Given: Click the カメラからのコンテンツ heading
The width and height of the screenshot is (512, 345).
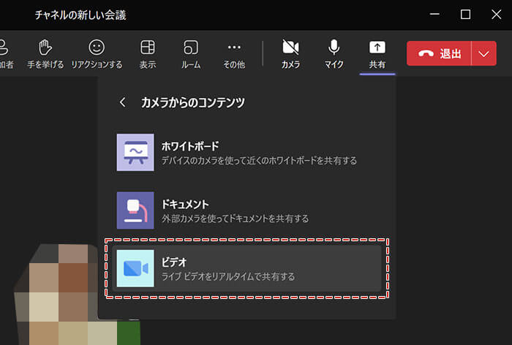Looking at the screenshot, I should coord(192,102).
